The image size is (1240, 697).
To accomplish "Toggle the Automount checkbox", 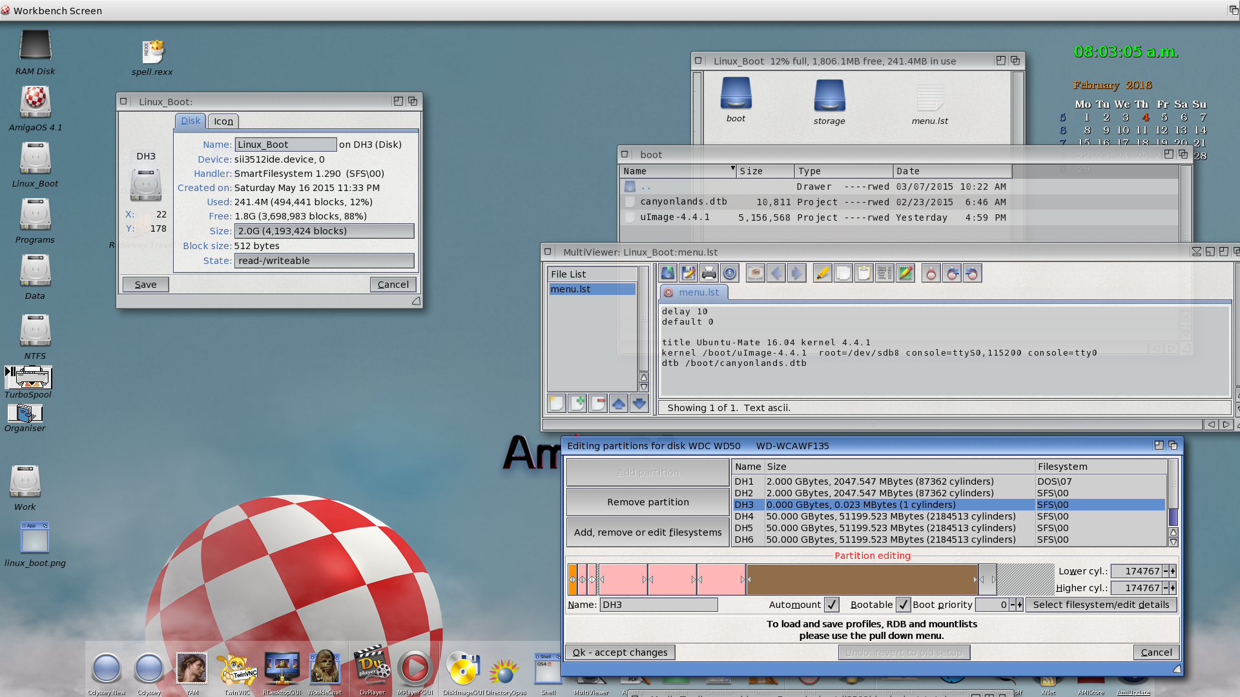I will 832,605.
